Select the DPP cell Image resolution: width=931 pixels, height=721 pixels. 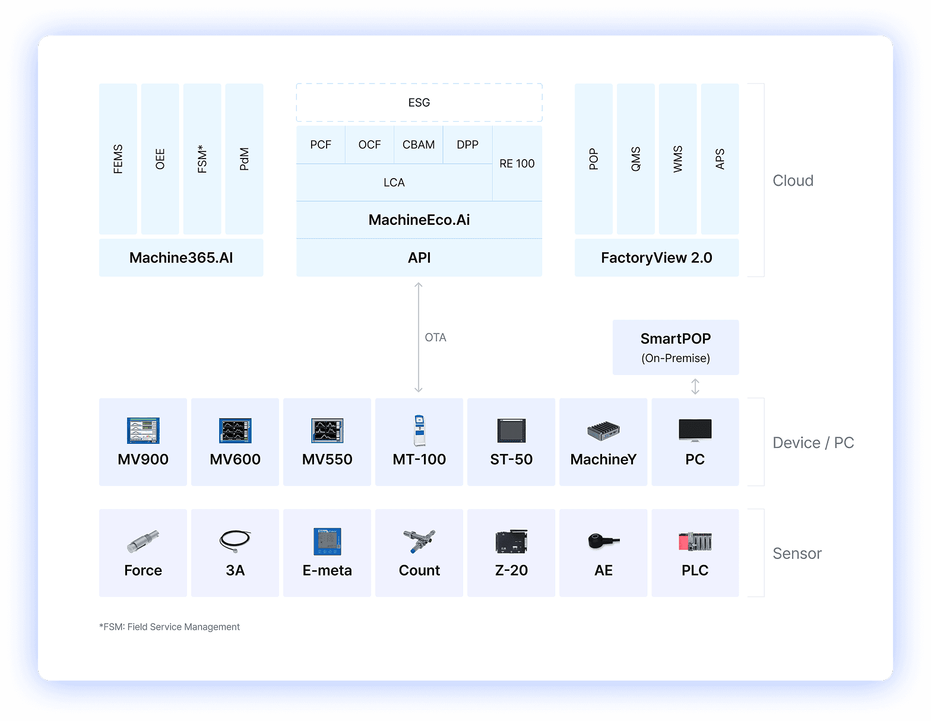tap(468, 145)
